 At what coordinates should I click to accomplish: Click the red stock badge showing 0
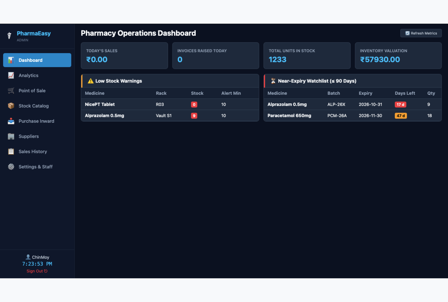(194, 105)
